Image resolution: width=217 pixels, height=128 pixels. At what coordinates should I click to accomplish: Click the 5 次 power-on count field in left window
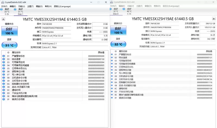pyautogui.click(x=100, y=36)
